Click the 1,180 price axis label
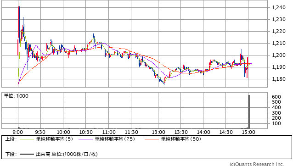 tap(279, 79)
